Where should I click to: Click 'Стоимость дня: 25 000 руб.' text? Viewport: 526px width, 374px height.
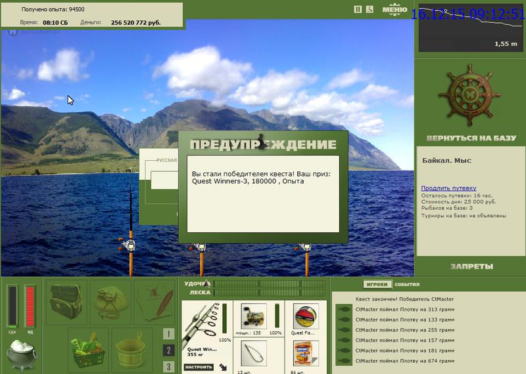click(458, 201)
